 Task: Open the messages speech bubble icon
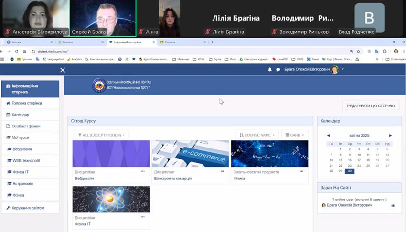click(278, 70)
